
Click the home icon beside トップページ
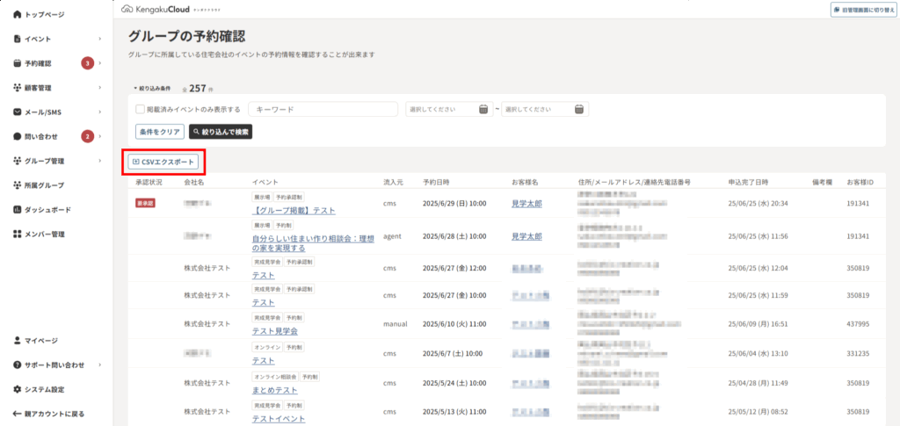[18, 15]
